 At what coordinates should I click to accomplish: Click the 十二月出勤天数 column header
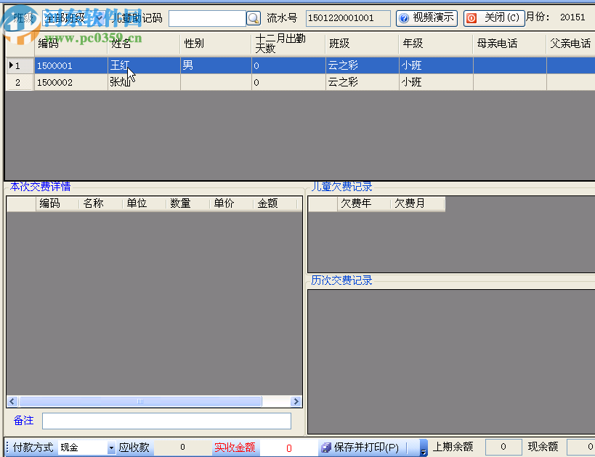pyautogui.click(x=288, y=44)
